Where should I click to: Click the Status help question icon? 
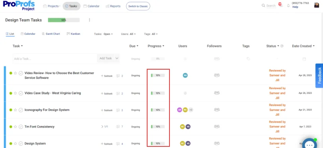(x=282, y=46)
